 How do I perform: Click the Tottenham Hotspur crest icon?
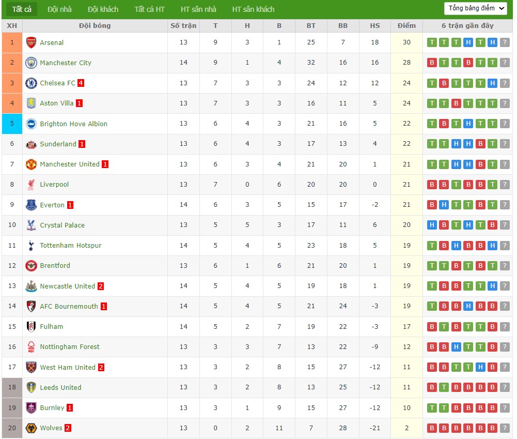(x=31, y=246)
